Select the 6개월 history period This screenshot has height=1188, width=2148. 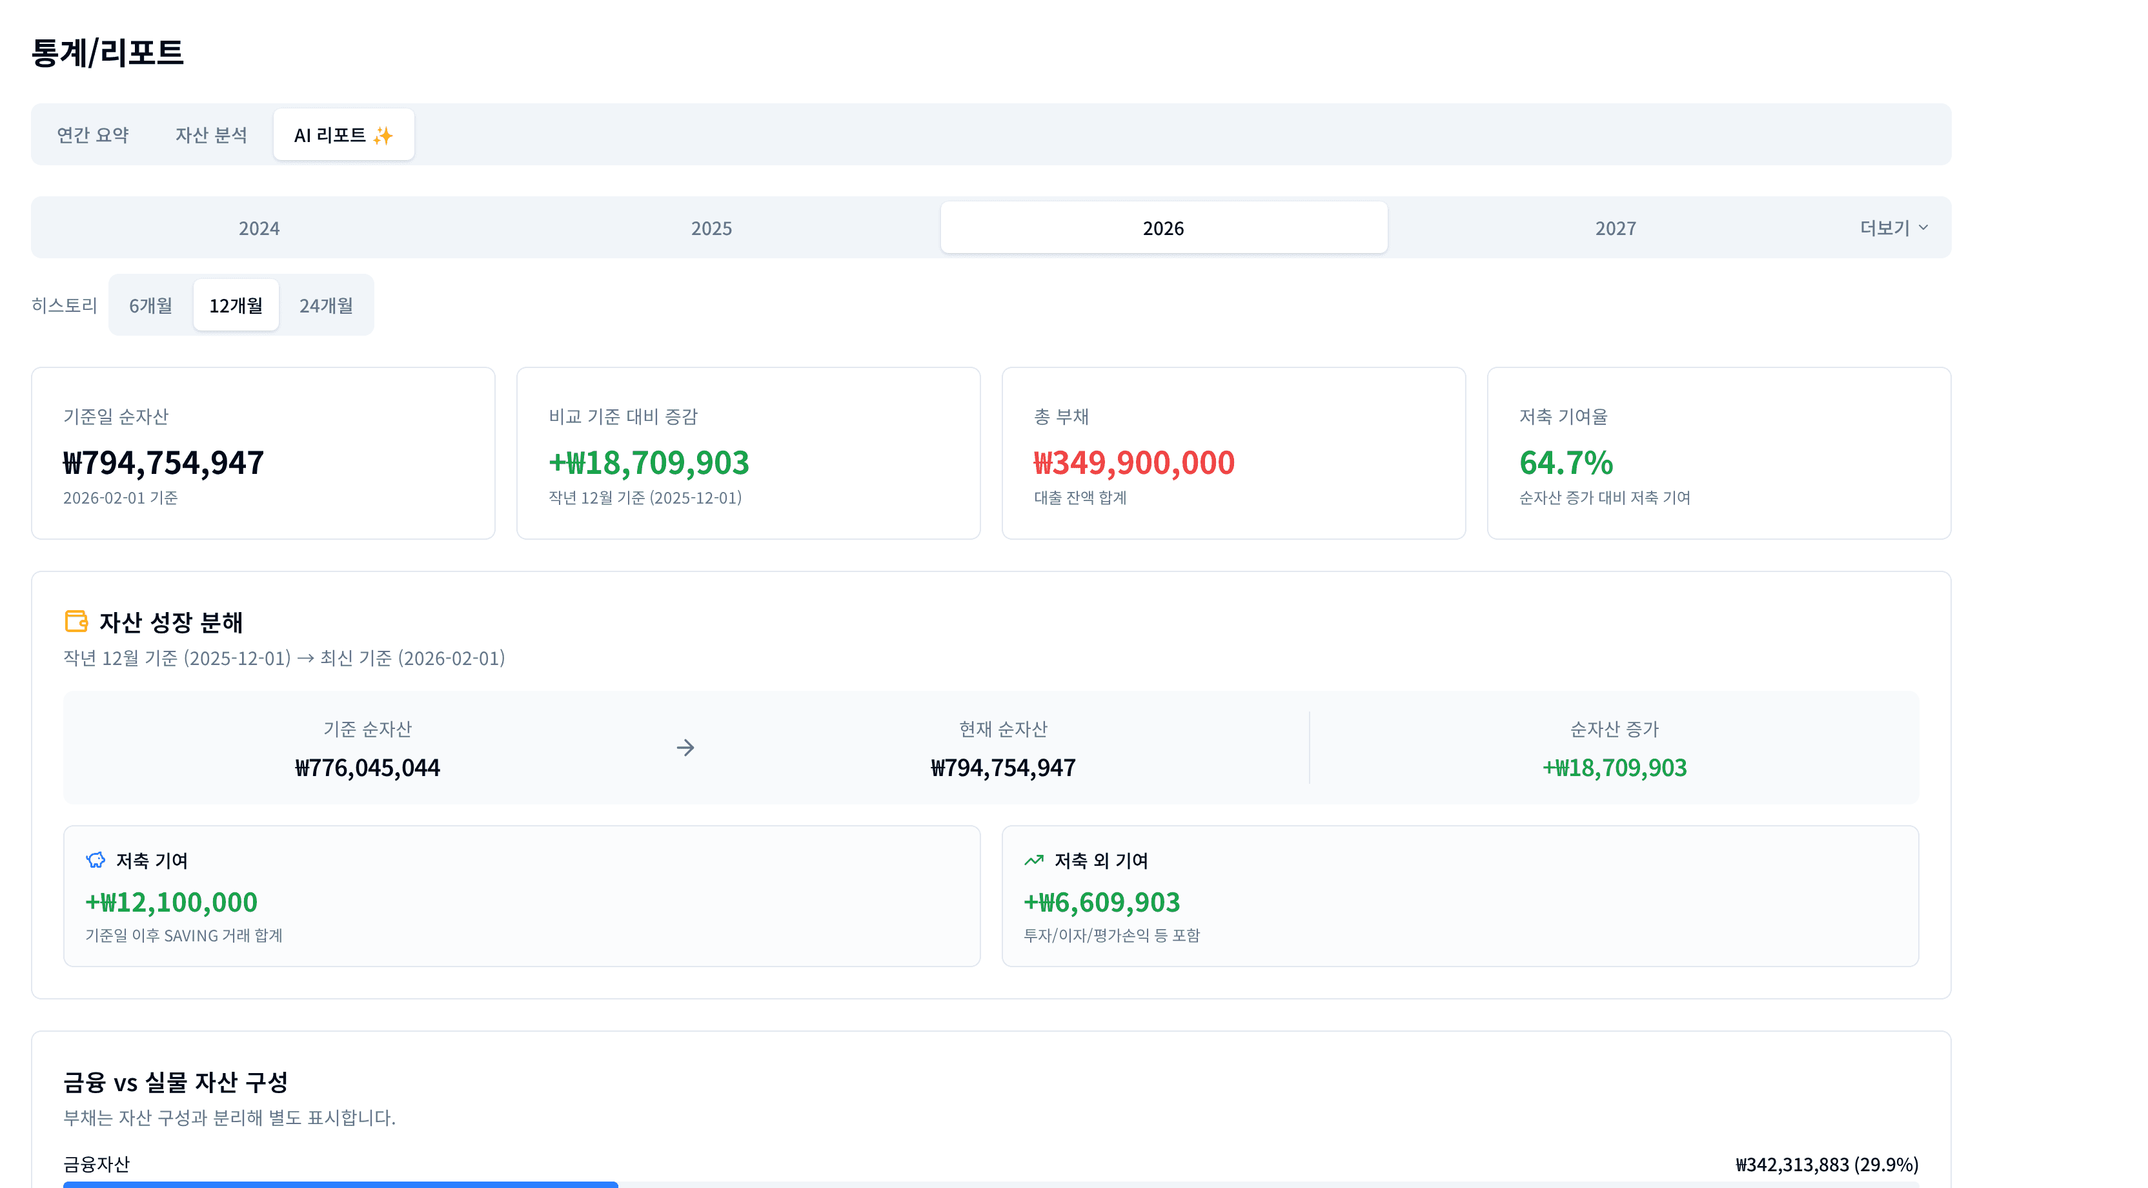tap(151, 305)
